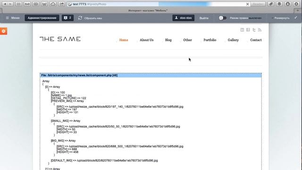
Task: Click Сбросить кеш text
Action: 93,18
